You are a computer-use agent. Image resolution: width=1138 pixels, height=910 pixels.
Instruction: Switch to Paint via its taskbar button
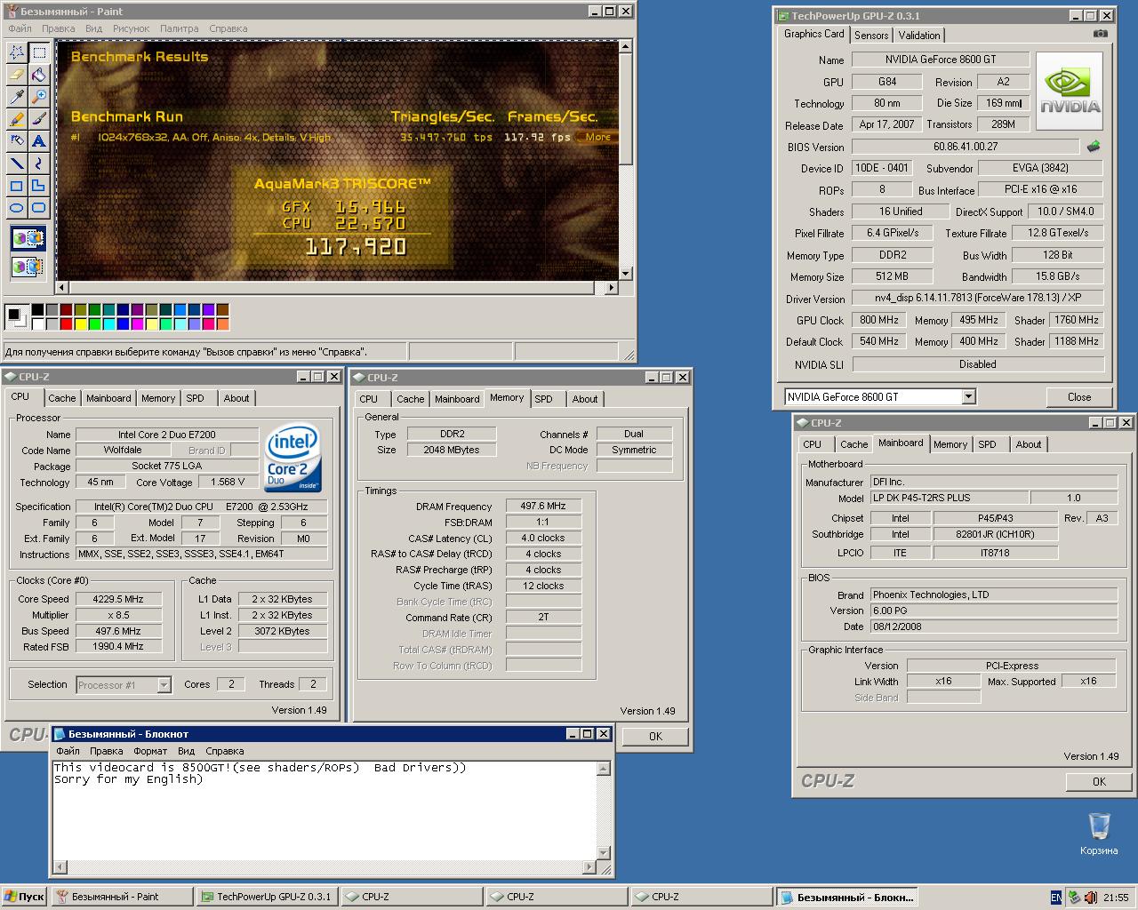click(x=123, y=897)
